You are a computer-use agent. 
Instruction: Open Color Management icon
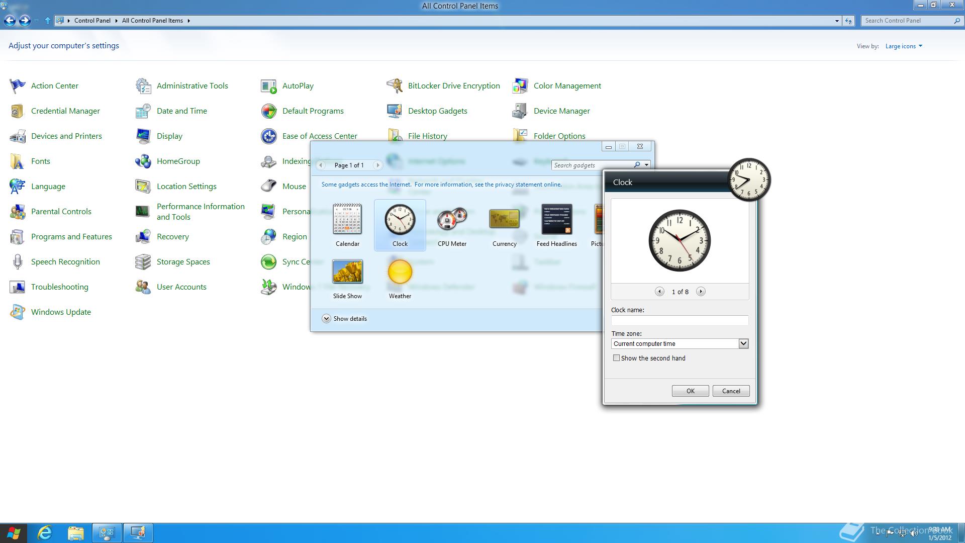tap(520, 86)
